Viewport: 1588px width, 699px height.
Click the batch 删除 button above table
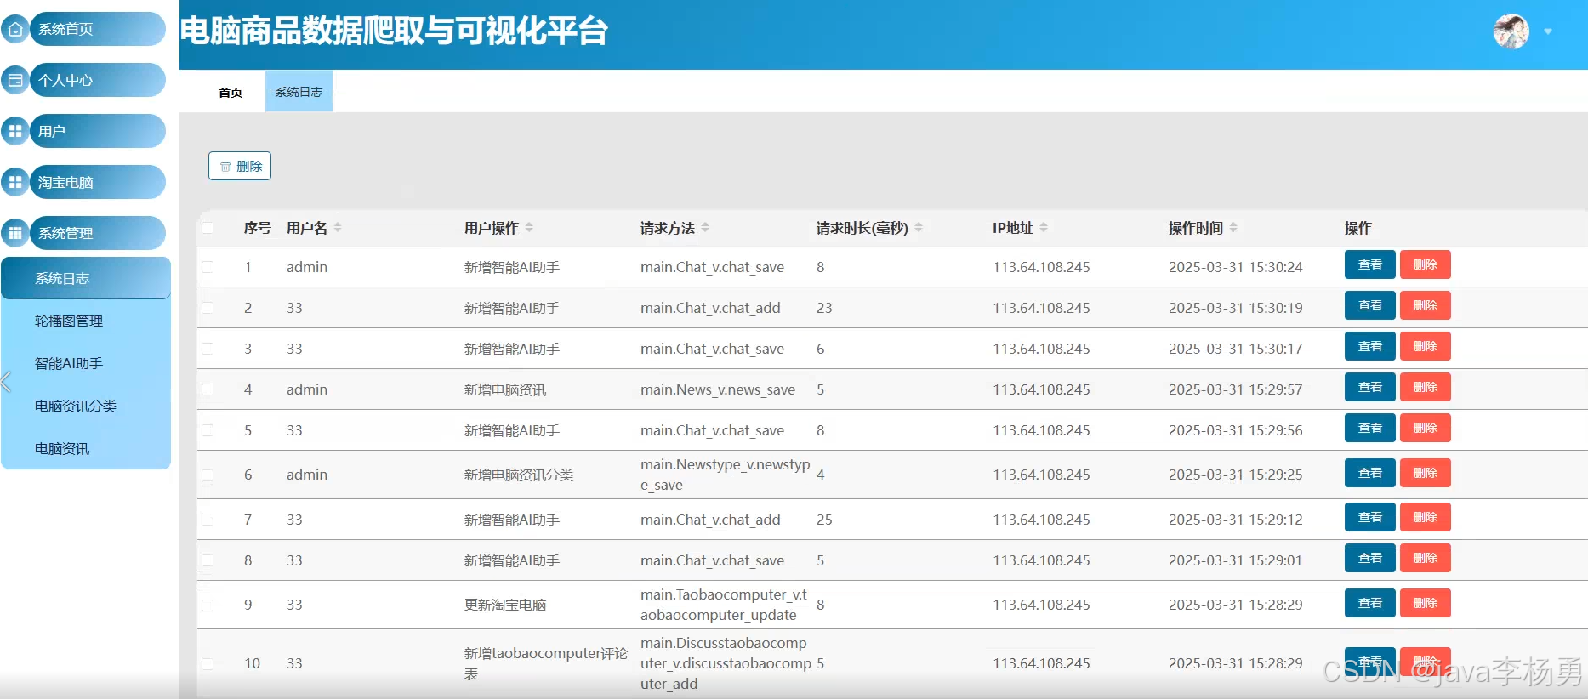[240, 166]
